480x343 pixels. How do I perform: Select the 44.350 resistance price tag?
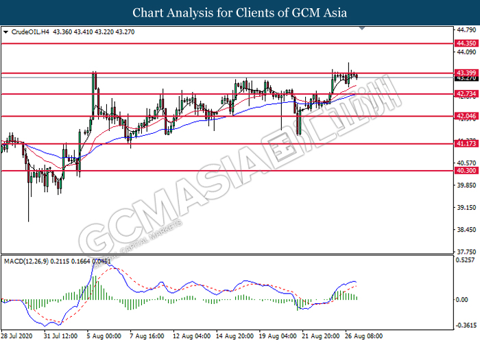(466, 43)
